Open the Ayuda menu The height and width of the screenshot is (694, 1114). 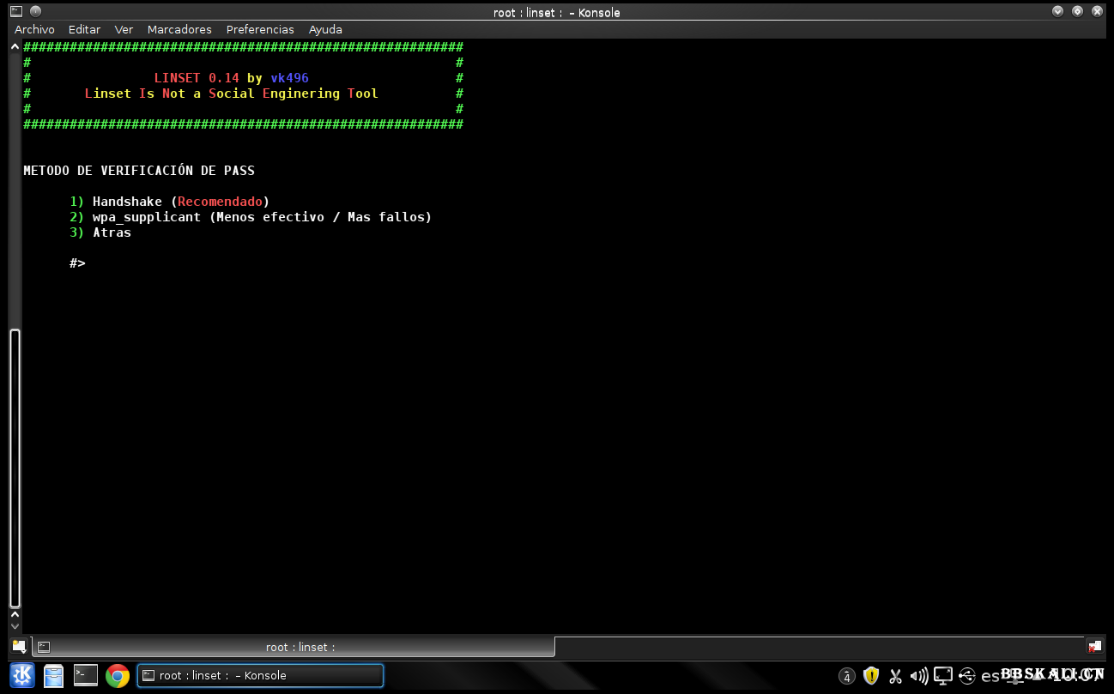(325, 29)
